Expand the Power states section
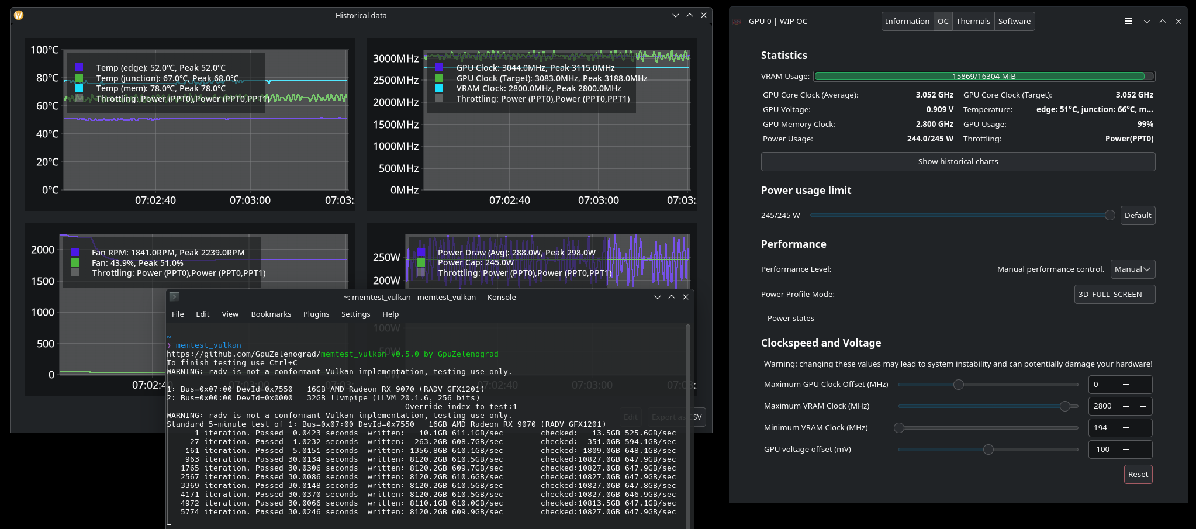1196x529 pixels. (x=790, y=318)
